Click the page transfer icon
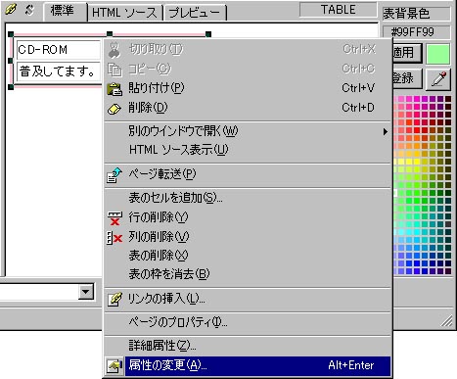The width and height of the screenshot is (457, 379). click(114, 175)
